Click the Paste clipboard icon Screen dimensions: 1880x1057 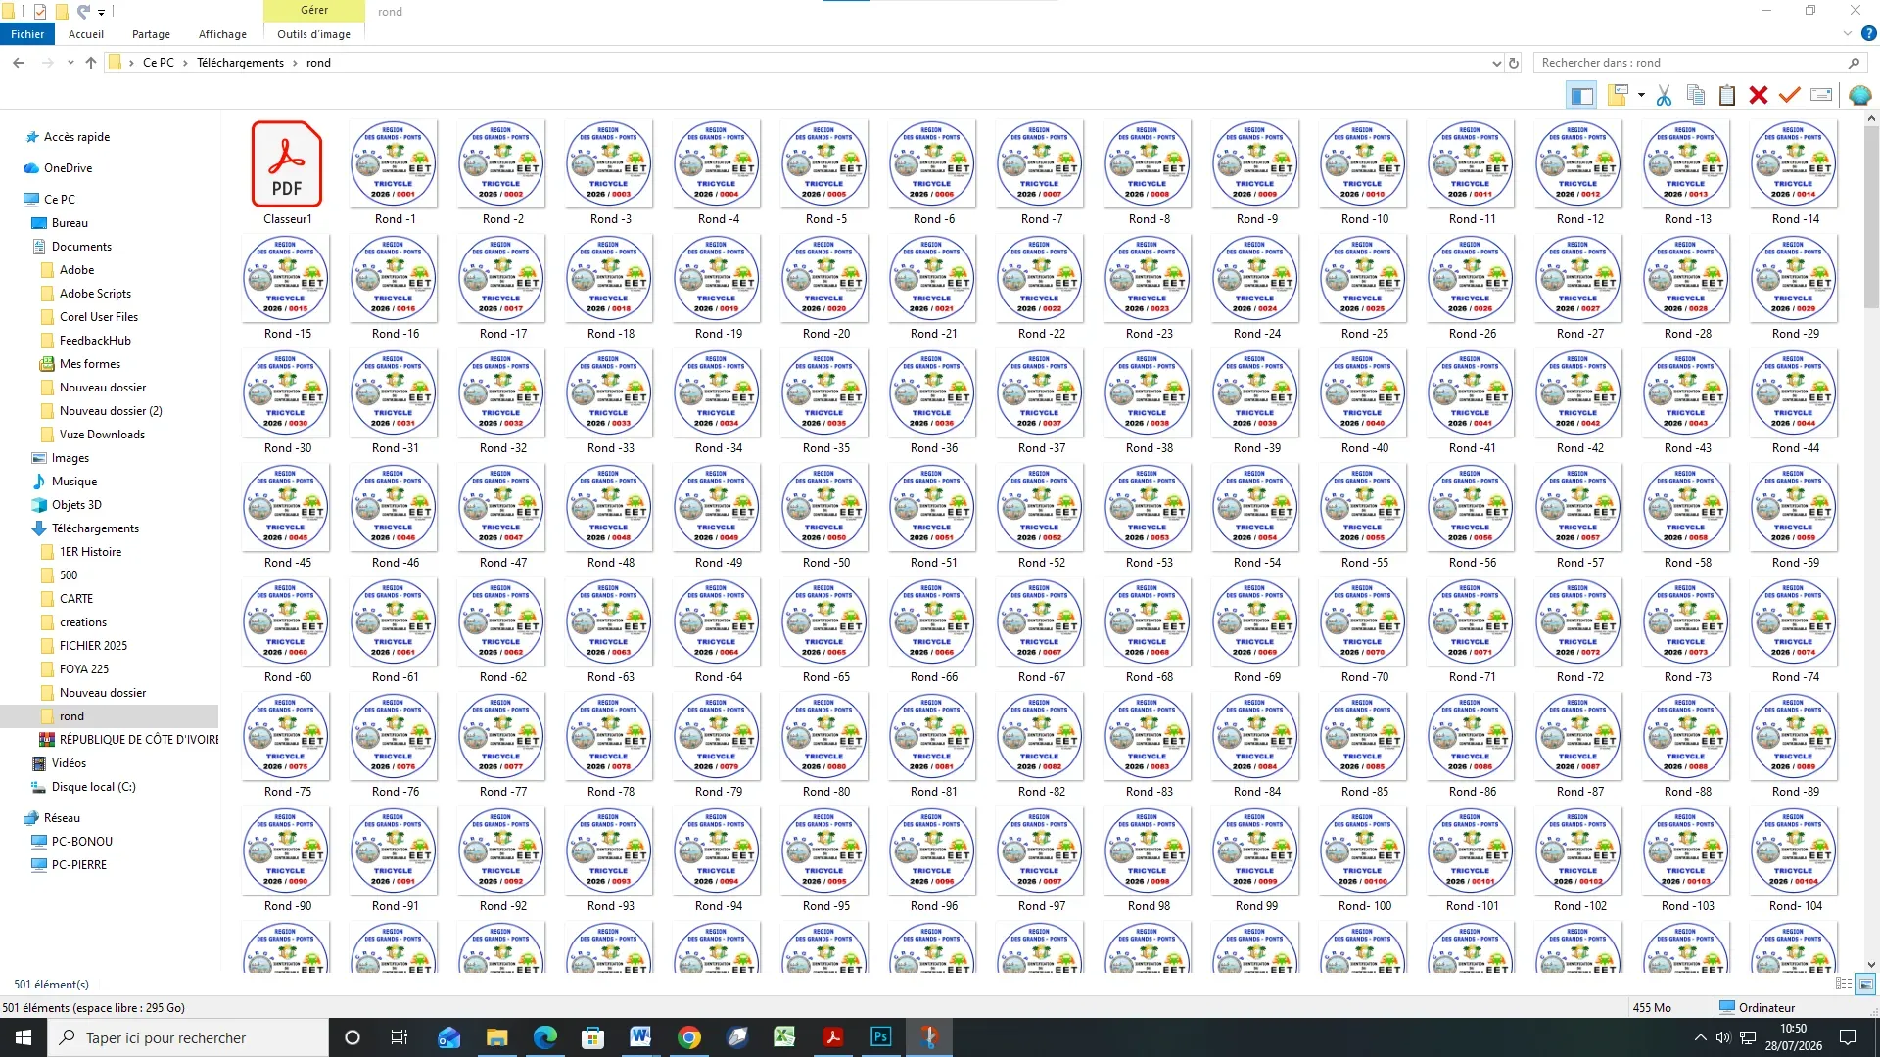1727,95
